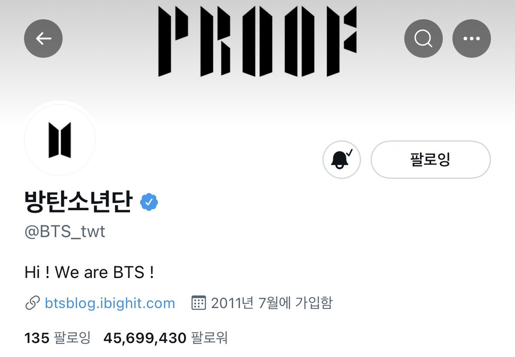Click the calendar icon by the join date
This screenshot has width=515, height=357.
tap(198, 303)
